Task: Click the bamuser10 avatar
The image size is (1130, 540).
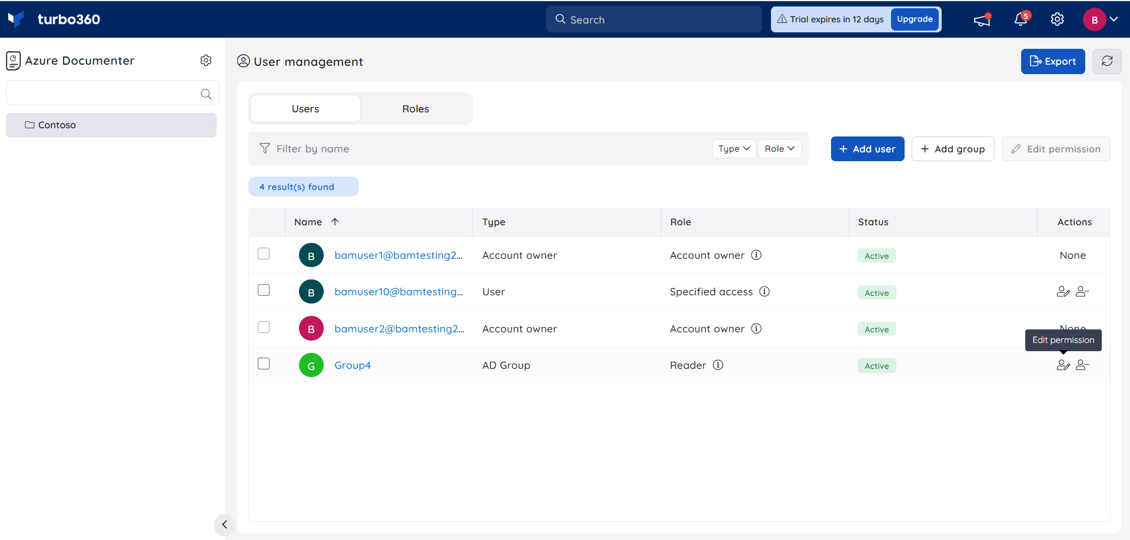Action: [x=311, y=292]
